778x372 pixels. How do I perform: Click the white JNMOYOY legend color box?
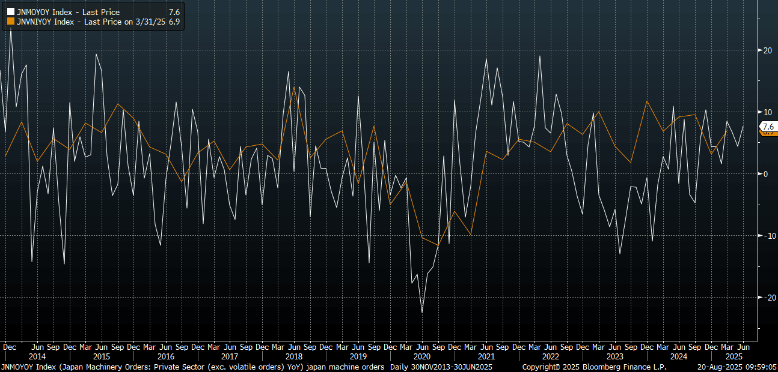point(10,12)
